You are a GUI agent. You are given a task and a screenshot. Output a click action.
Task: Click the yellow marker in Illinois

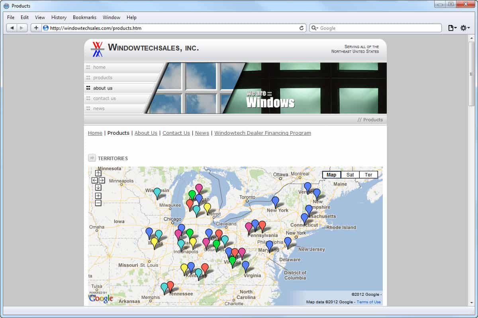click(154, 242)
